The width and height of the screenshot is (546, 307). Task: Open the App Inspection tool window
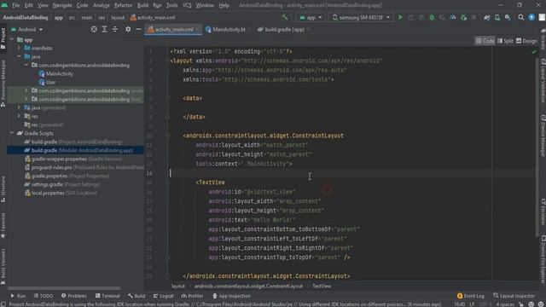click(231, 296)
